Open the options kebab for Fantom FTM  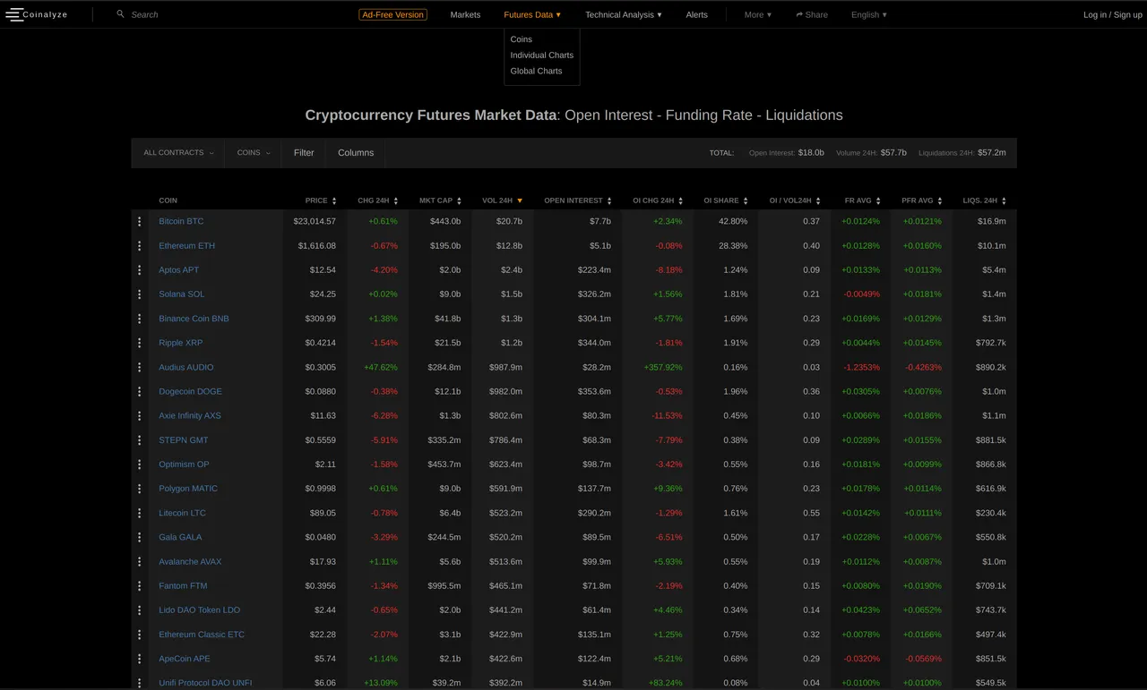(x=140, y=585)
